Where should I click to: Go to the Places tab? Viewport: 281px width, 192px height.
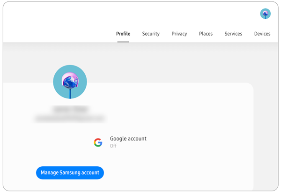pos(206,34)
